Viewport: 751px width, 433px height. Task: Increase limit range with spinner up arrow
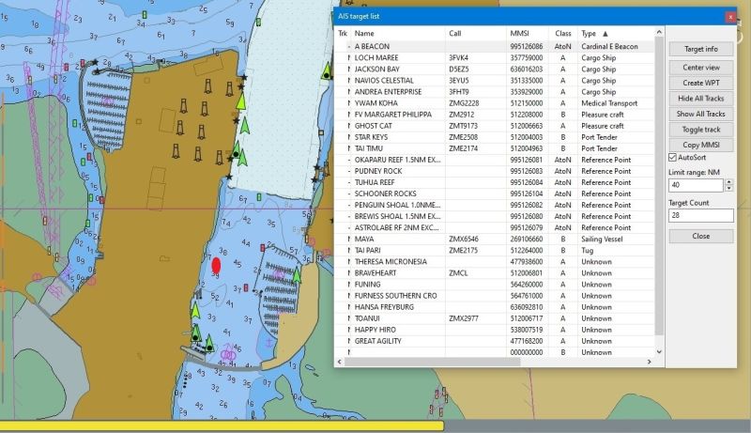click(x=729, y=181)
